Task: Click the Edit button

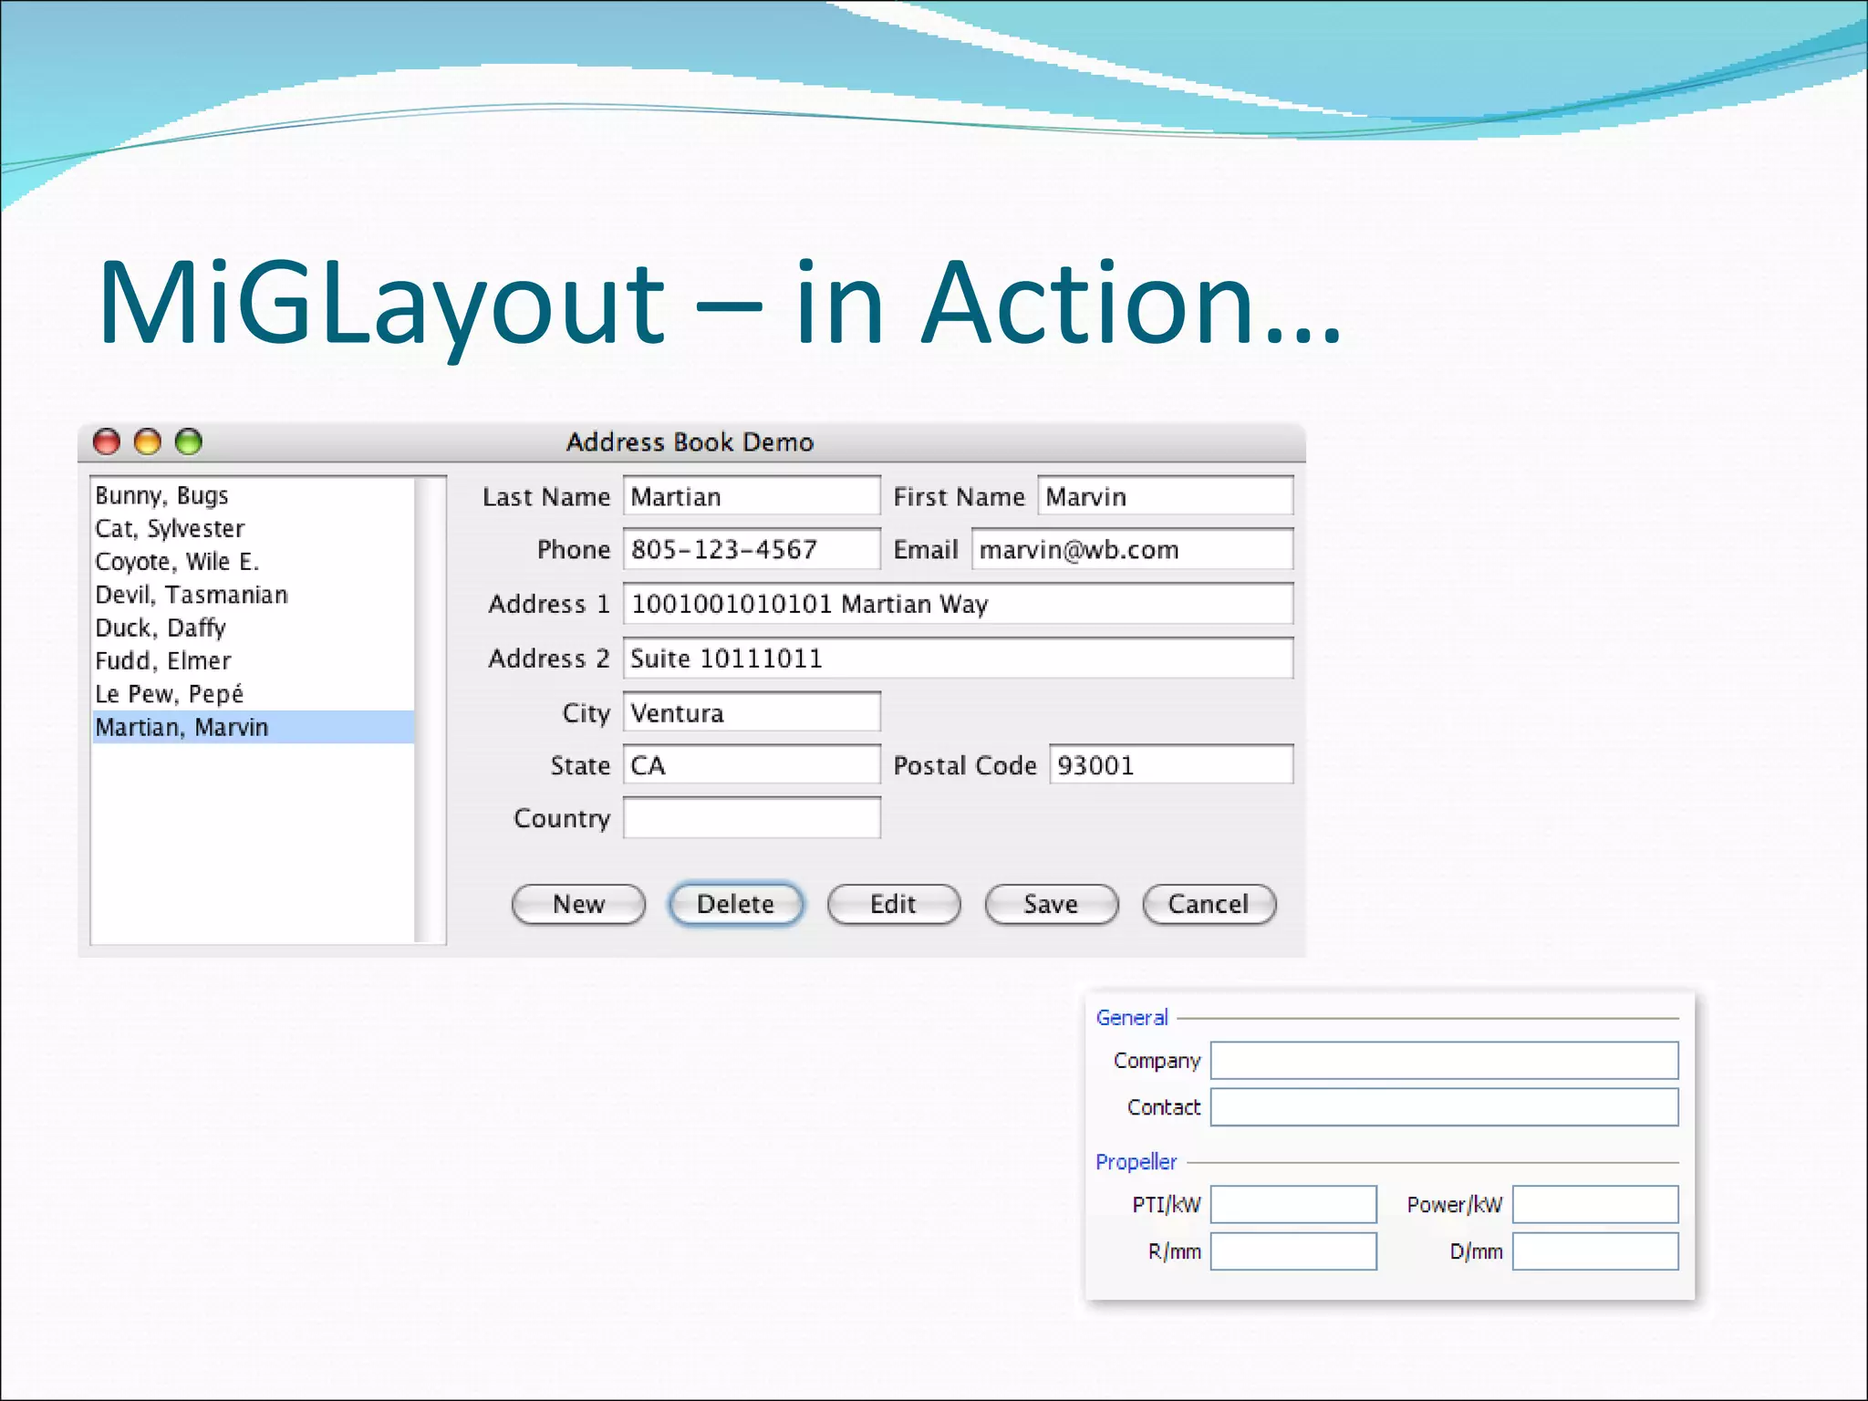Action: pyautogui.click(x=893, y=904)
